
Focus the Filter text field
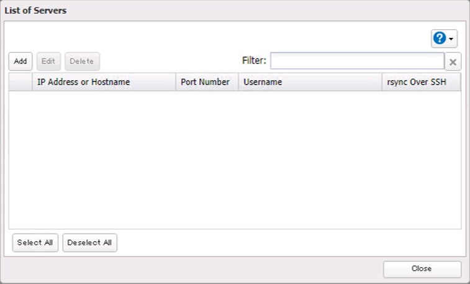click(x=356, y=61)
